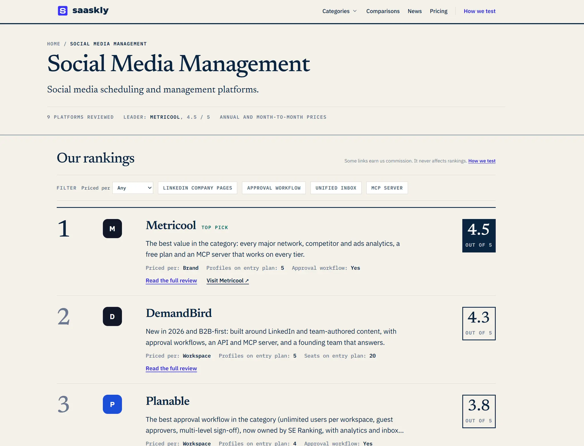Image resolution: width=584 pixels, height=446 pixels.
Task: Click the Metricool heading
Action: pos(171,225)
